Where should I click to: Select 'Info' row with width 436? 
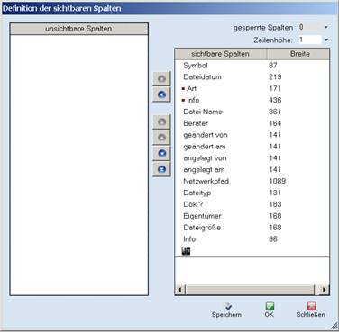tap(252, 100)
